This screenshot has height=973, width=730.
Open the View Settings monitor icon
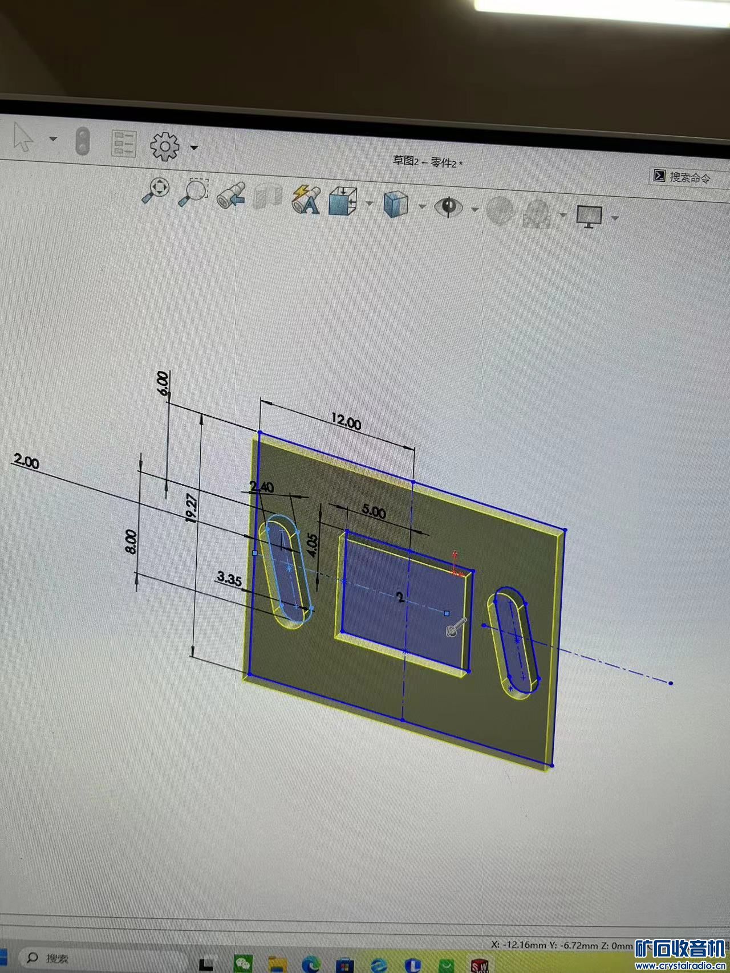[590, 216]
